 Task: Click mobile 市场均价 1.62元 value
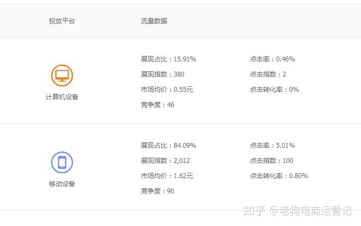point(183,176)
